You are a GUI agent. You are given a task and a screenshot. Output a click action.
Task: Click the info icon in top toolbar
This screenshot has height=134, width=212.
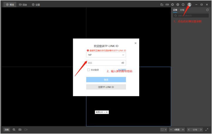pos(183,5)
